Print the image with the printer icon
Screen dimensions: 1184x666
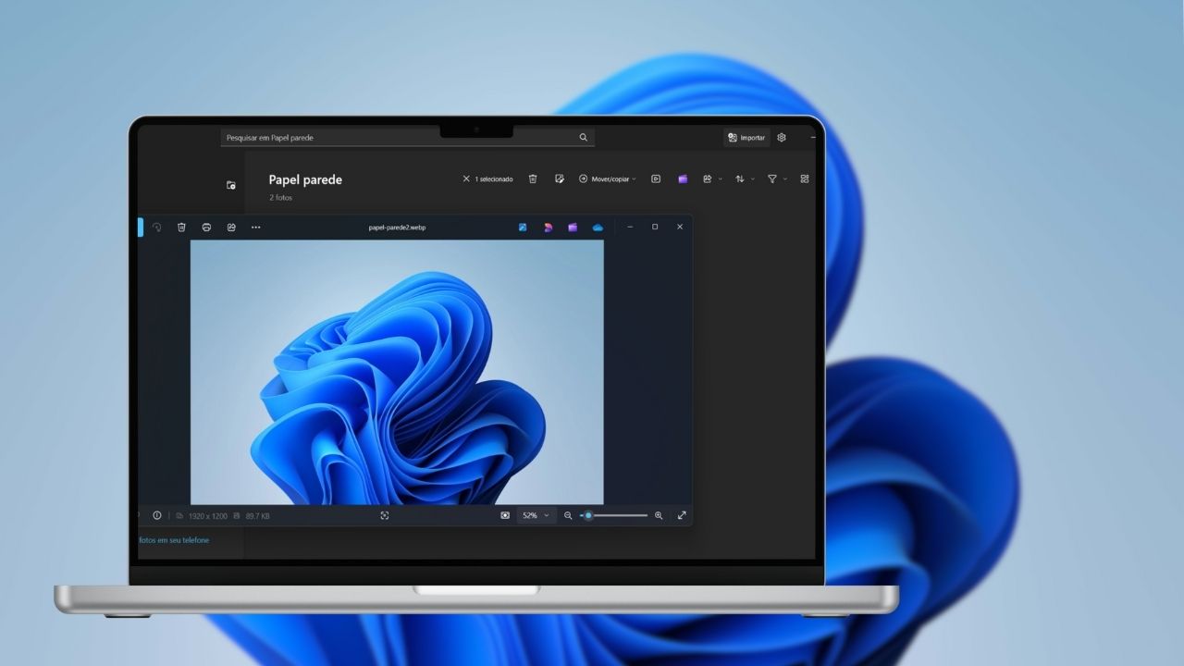(x=206, y=227)
